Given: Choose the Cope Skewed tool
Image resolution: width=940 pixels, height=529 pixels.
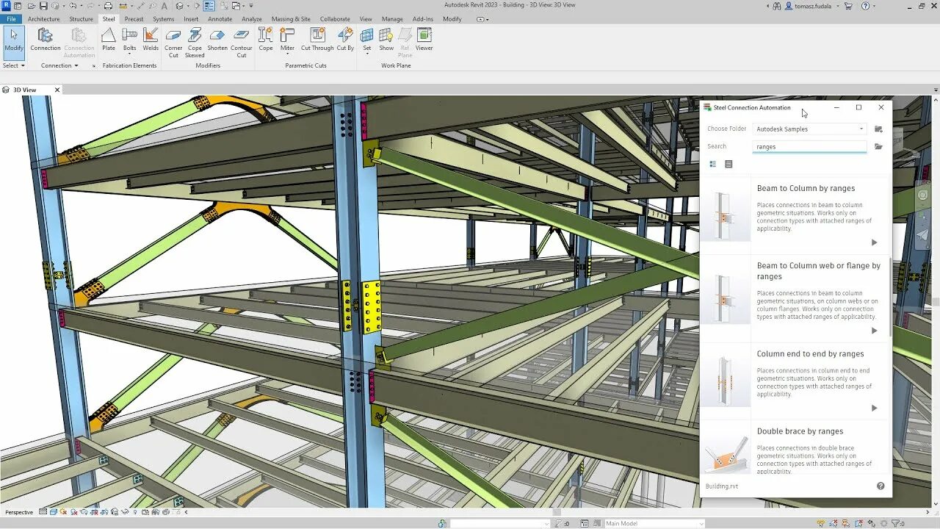Looking at the screenshot, I should [x=195, y=40].
